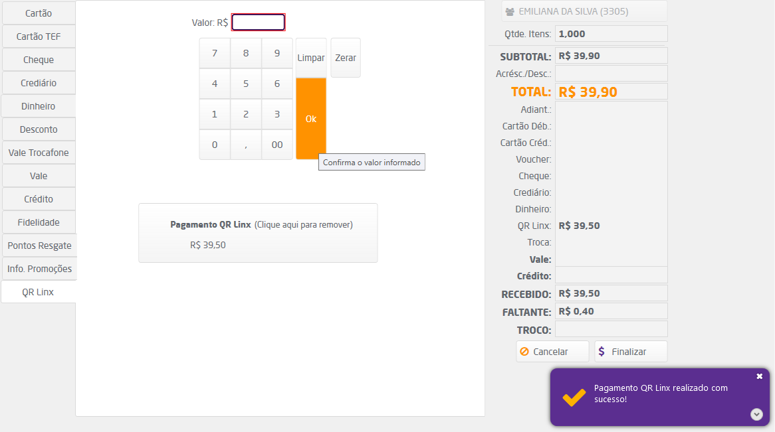Focus the Valor R$ input field
Screen dimensions: 775x432
259,23
